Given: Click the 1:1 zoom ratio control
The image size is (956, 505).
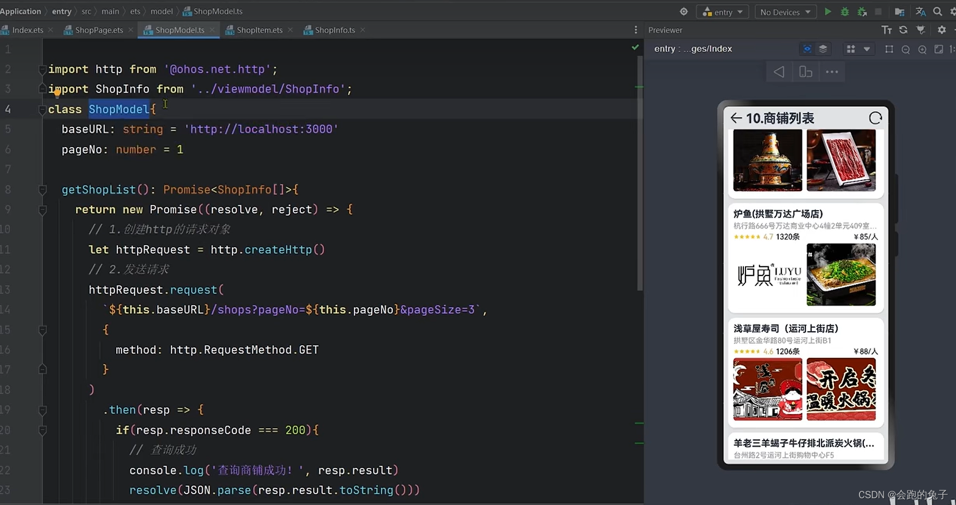Looking at the screenshot, I should (953, 49).
